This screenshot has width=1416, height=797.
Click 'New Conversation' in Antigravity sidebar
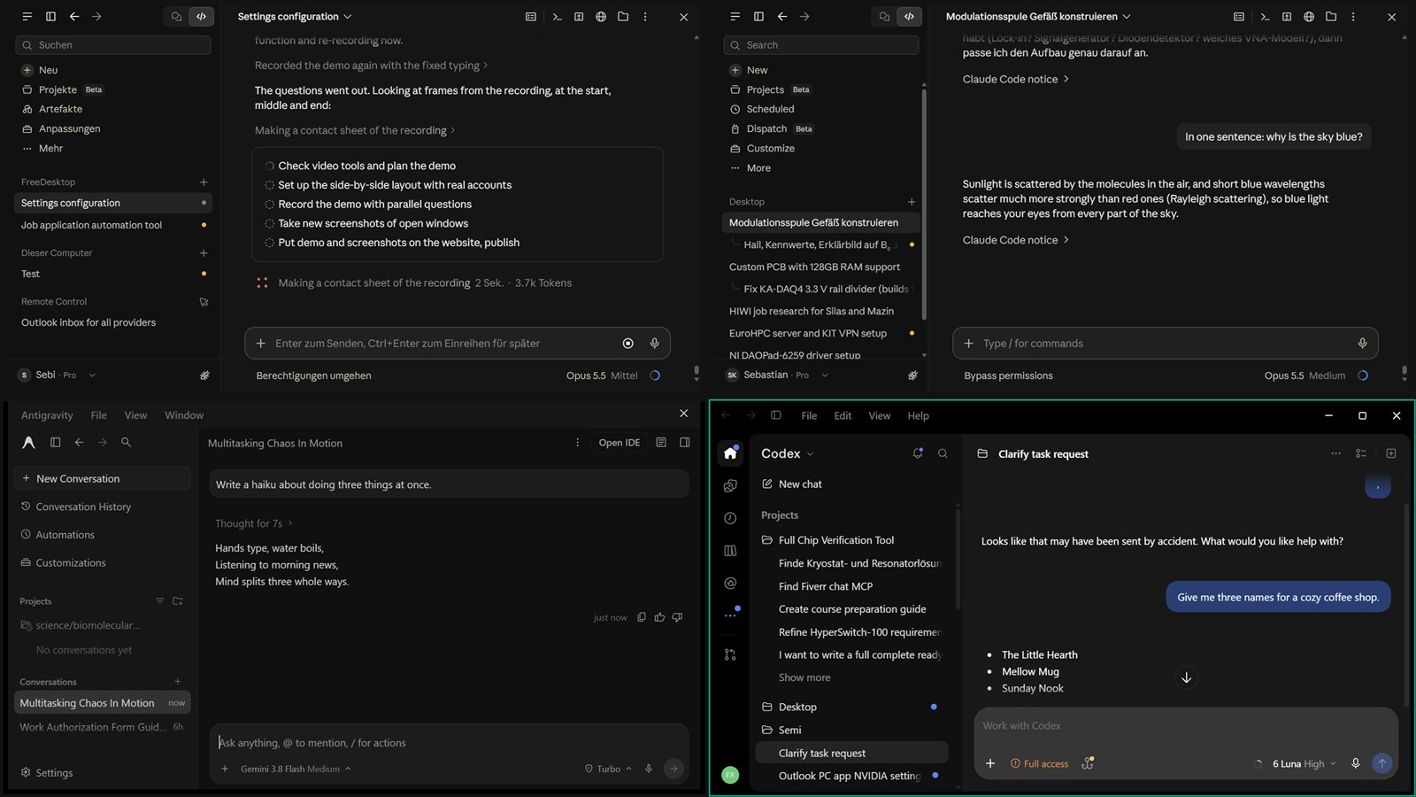tap(103, 478)
